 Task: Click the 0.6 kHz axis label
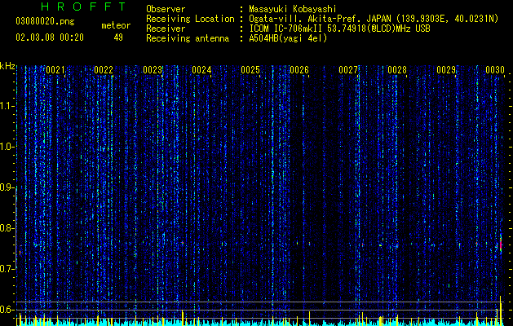tap(7, 310)
